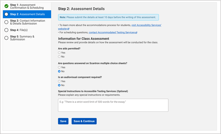The width and height of the screenshot is (221, 134).
Task: Click the external link icon beside 'website'
Action: pos(68,29)
